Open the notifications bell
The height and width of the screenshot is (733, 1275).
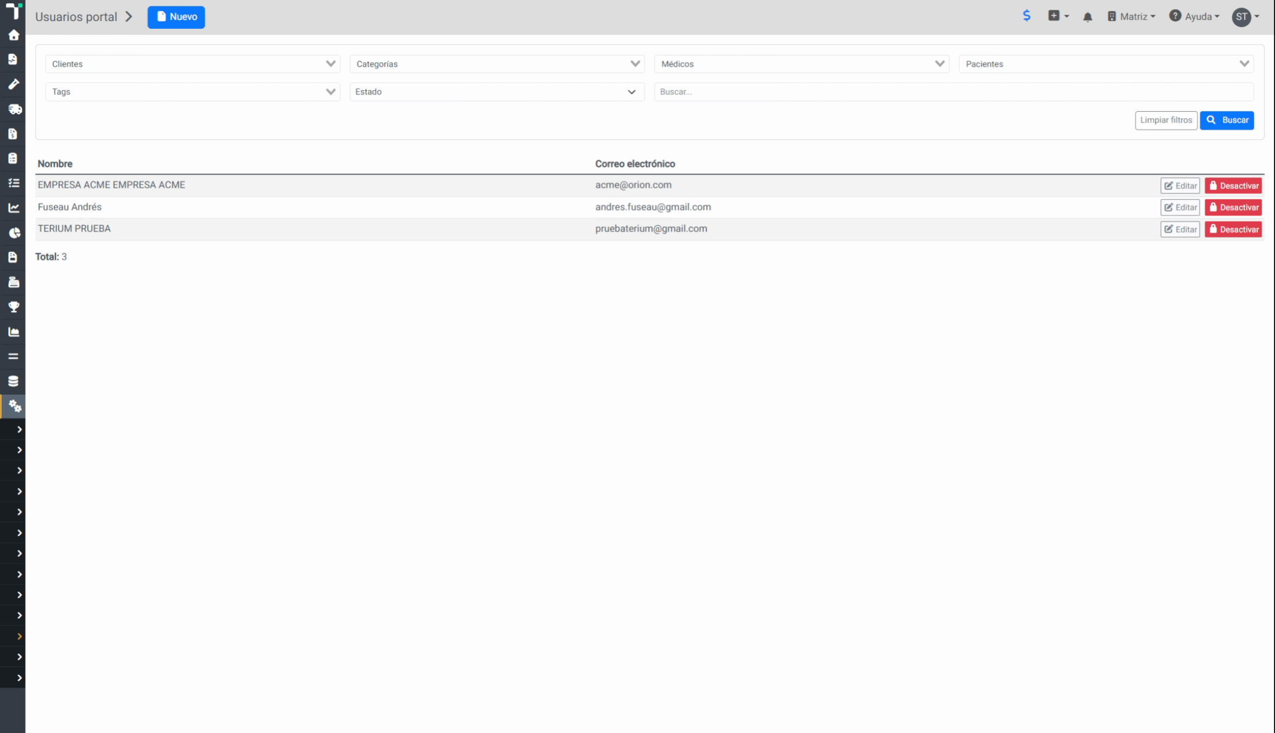(x=1087, y=17)
